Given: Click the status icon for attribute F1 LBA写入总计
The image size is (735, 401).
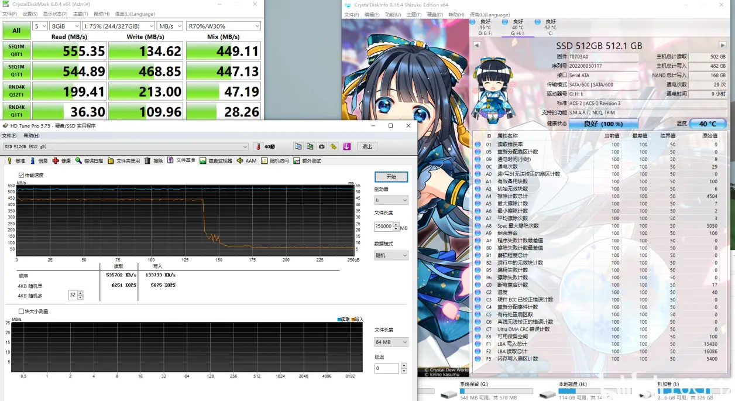Looking at the screenshot, I should tap(478, 344).
